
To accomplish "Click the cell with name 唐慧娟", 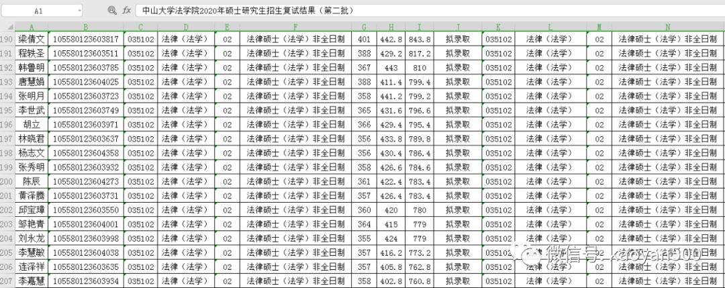I will coord(32,83).
